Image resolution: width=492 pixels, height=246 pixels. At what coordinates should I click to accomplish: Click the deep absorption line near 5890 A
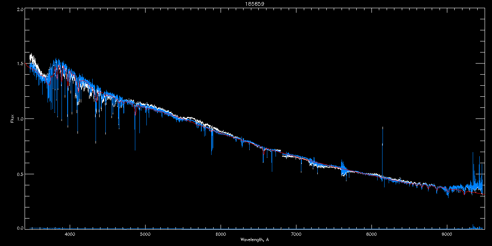[x=212, y=141]
